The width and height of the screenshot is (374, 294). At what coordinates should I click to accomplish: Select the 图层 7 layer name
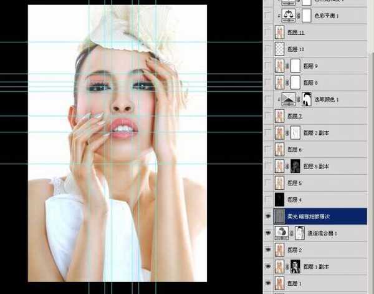click(x=297, y=116)
